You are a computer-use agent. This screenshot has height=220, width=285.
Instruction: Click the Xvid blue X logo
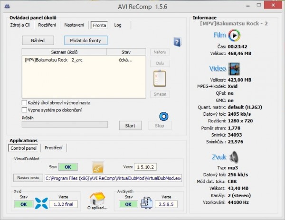[x=41, y=203]
